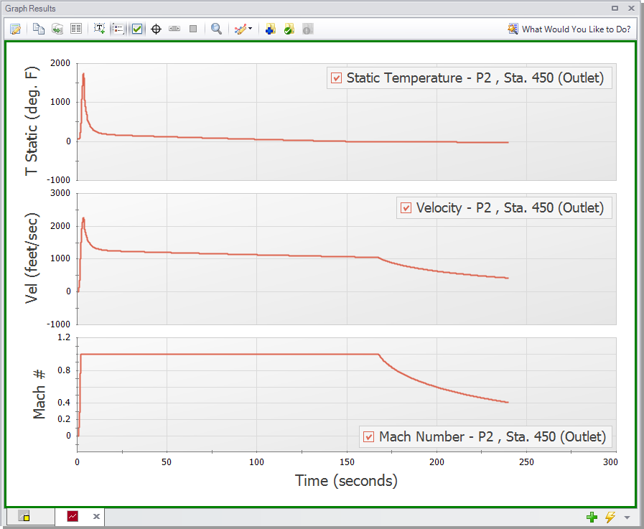644x529 pixels.
Task: Toggle Mach Number legend checkbox
Action: (369, 436)
